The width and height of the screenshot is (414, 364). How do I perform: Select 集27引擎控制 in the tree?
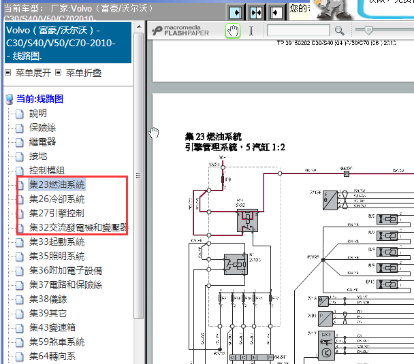pos(57,213)
